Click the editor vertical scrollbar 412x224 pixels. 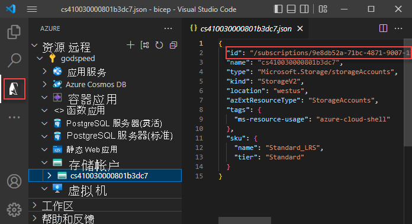tap(408, 92)
